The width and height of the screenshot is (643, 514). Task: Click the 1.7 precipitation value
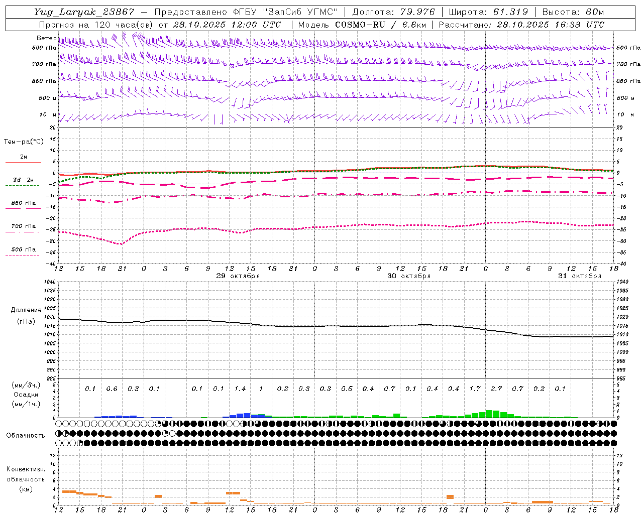(475, 389)
